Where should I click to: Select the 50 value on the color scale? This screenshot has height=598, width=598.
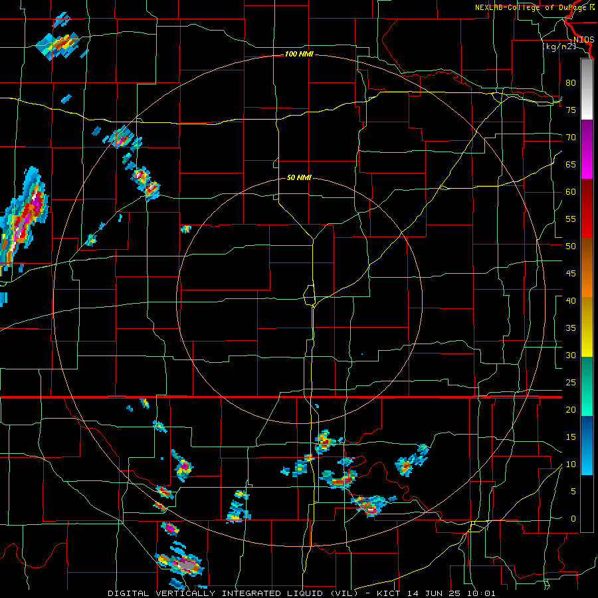coord(571,247)
